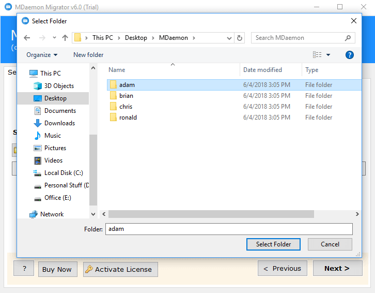The image size is (375, 293).
Task: Select the adam folder icon
Action: coord(113,85)
